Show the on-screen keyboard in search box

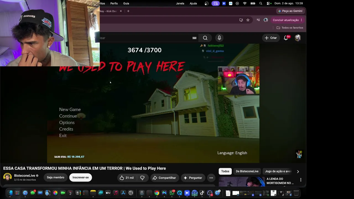pyautogui.click(x=194, y=38)
